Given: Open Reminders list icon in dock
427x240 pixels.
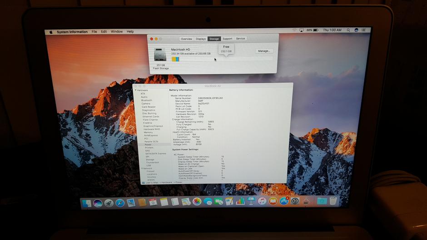Looking at the screenshot, I should click(175, 202).
